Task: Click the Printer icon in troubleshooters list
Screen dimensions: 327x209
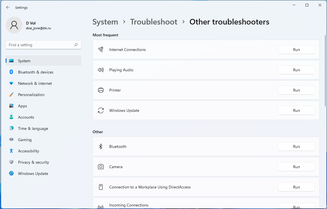Action: click(101, 90)
